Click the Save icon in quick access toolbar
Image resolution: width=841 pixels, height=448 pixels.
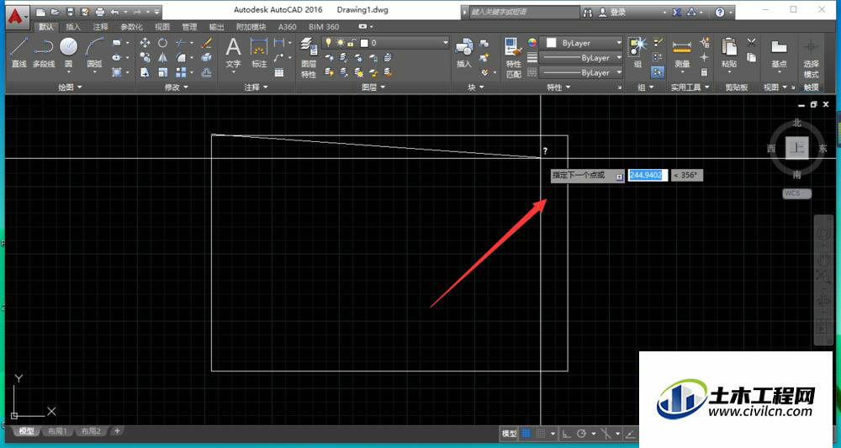(71, 12)
